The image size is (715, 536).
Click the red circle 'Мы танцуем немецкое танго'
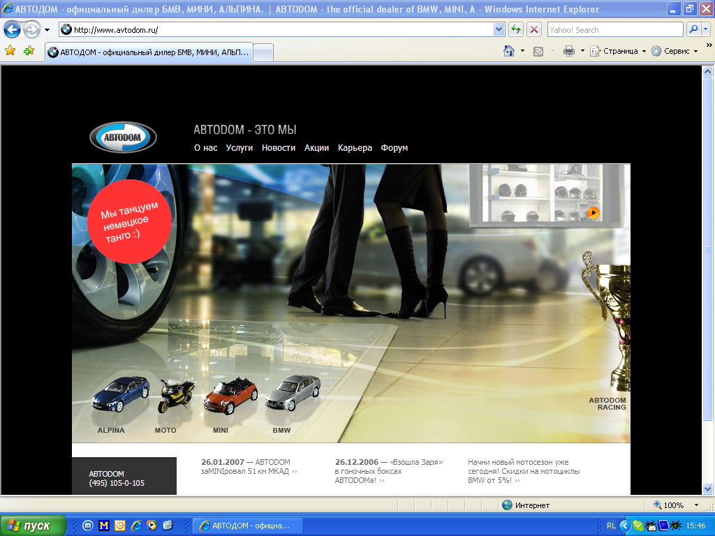tap(129, 221)
